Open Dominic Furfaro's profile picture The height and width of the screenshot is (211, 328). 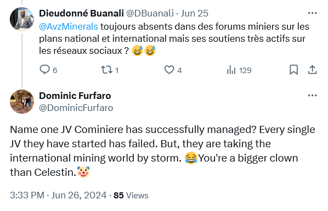(22, 102)
